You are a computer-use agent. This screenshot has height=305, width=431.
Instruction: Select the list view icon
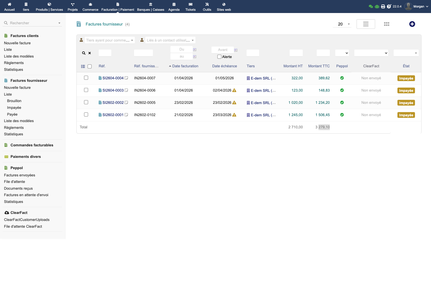click(366, 24)
